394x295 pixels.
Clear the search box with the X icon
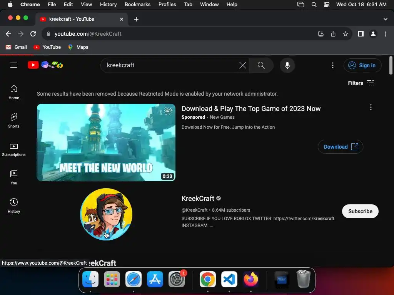click(242, 65)
